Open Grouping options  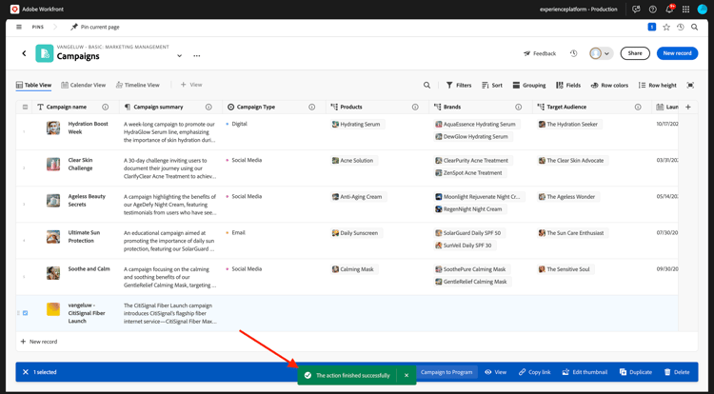pyautogui.click(x=529, y=85)
